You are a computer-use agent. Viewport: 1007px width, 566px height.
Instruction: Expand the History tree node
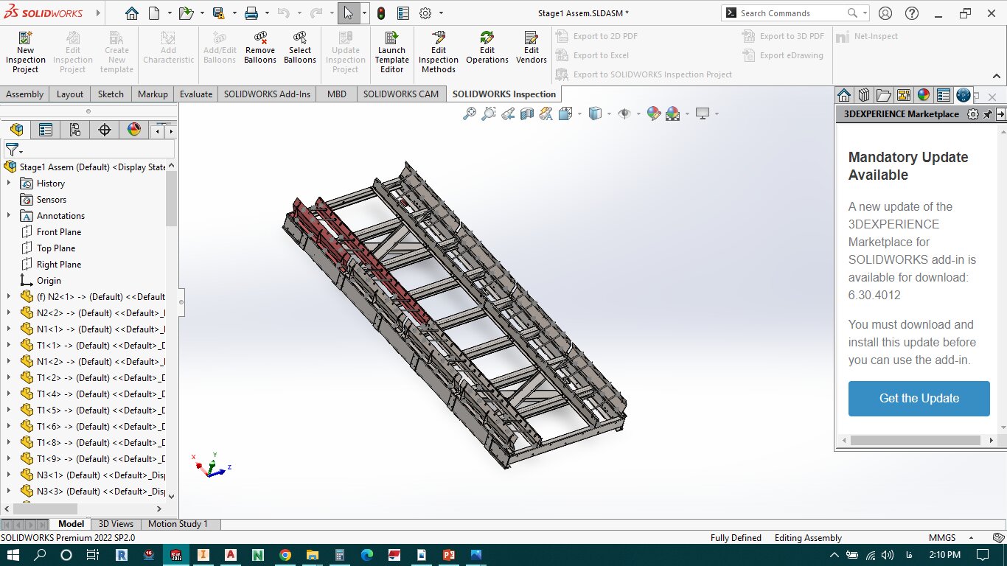[x=9, y=184]
